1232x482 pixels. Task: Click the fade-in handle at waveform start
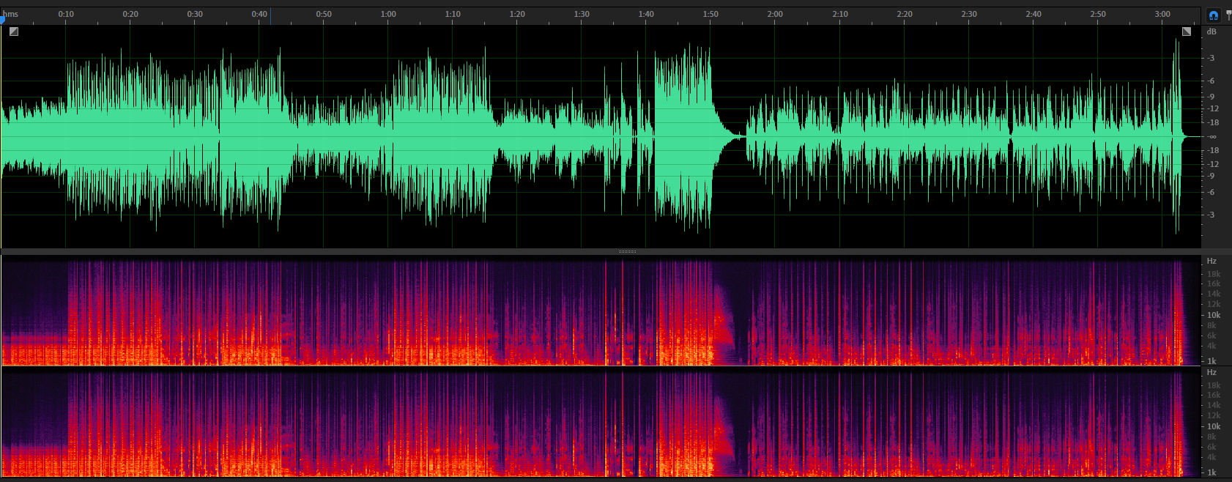13,31
